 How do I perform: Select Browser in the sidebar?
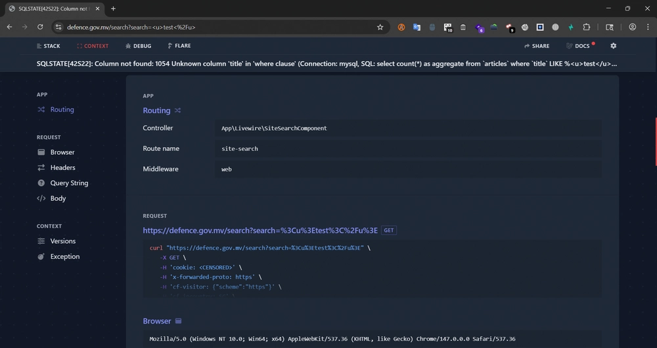[x=56, y=152]
